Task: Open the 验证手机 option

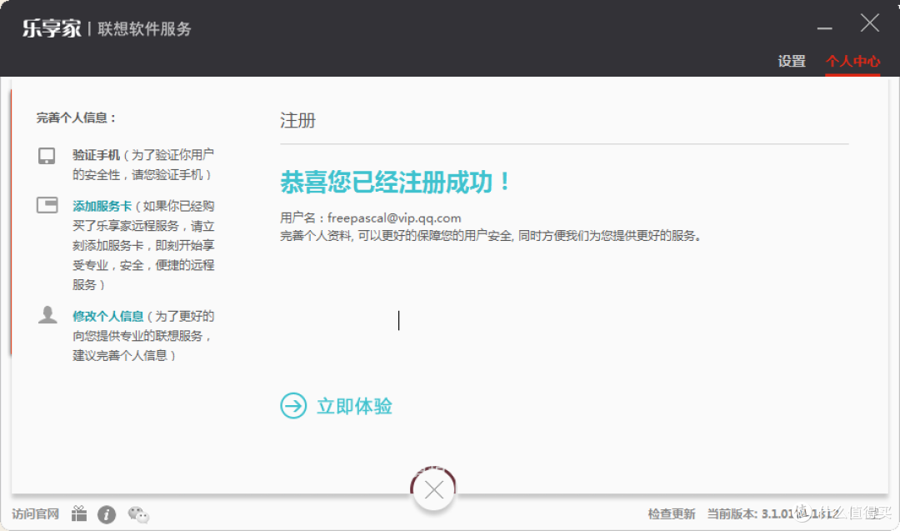Action: [x=96, y=155]
